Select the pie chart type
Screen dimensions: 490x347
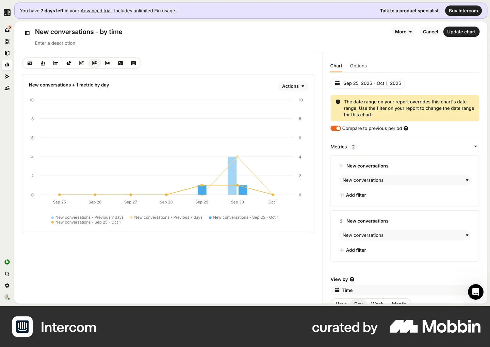[x=69, y=63]
